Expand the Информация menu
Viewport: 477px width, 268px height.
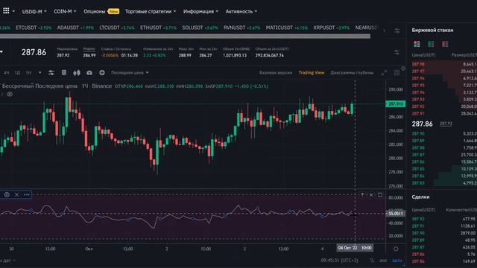tap(200, 11)
